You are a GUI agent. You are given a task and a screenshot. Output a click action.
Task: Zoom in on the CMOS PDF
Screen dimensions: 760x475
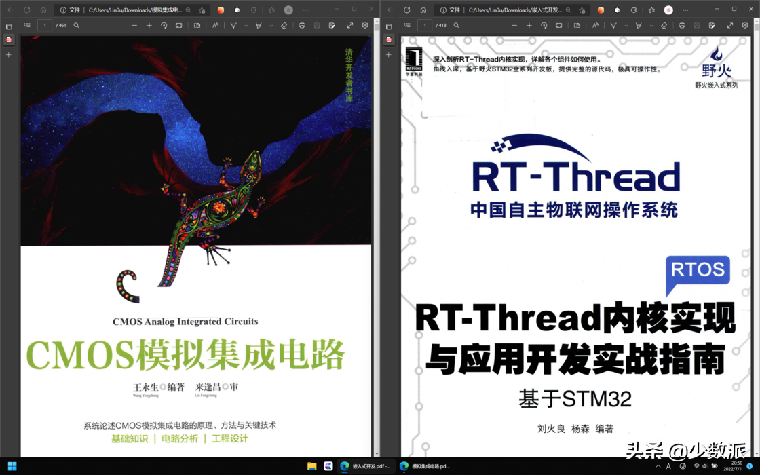149,25
